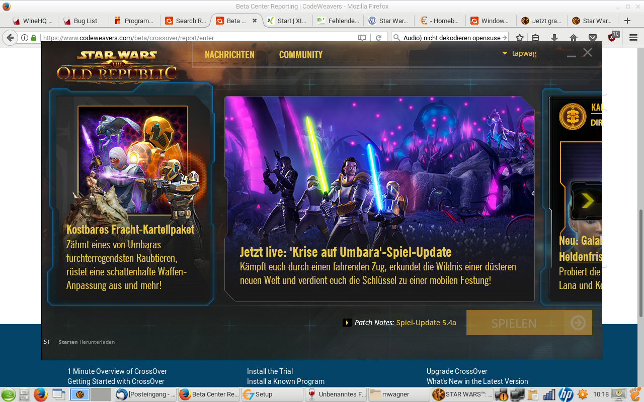This screenshot has height=402, width=644.
Task: Click the Cartel coin emblem icon
Action: pos(573,117)
